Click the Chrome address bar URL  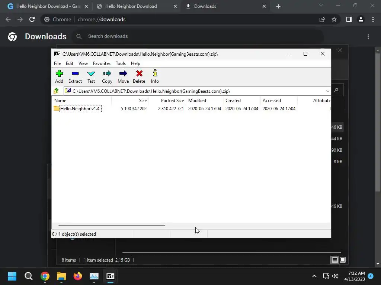101,19
